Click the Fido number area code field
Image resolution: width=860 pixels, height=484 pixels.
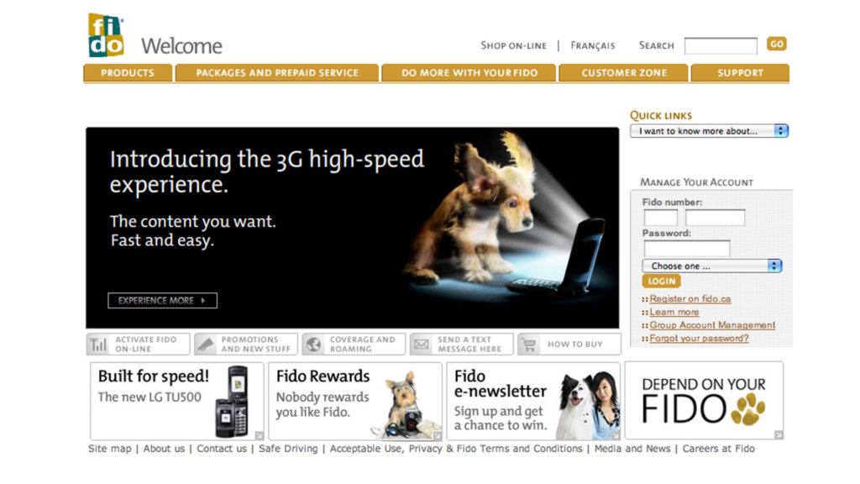click(x=660, y=218)
